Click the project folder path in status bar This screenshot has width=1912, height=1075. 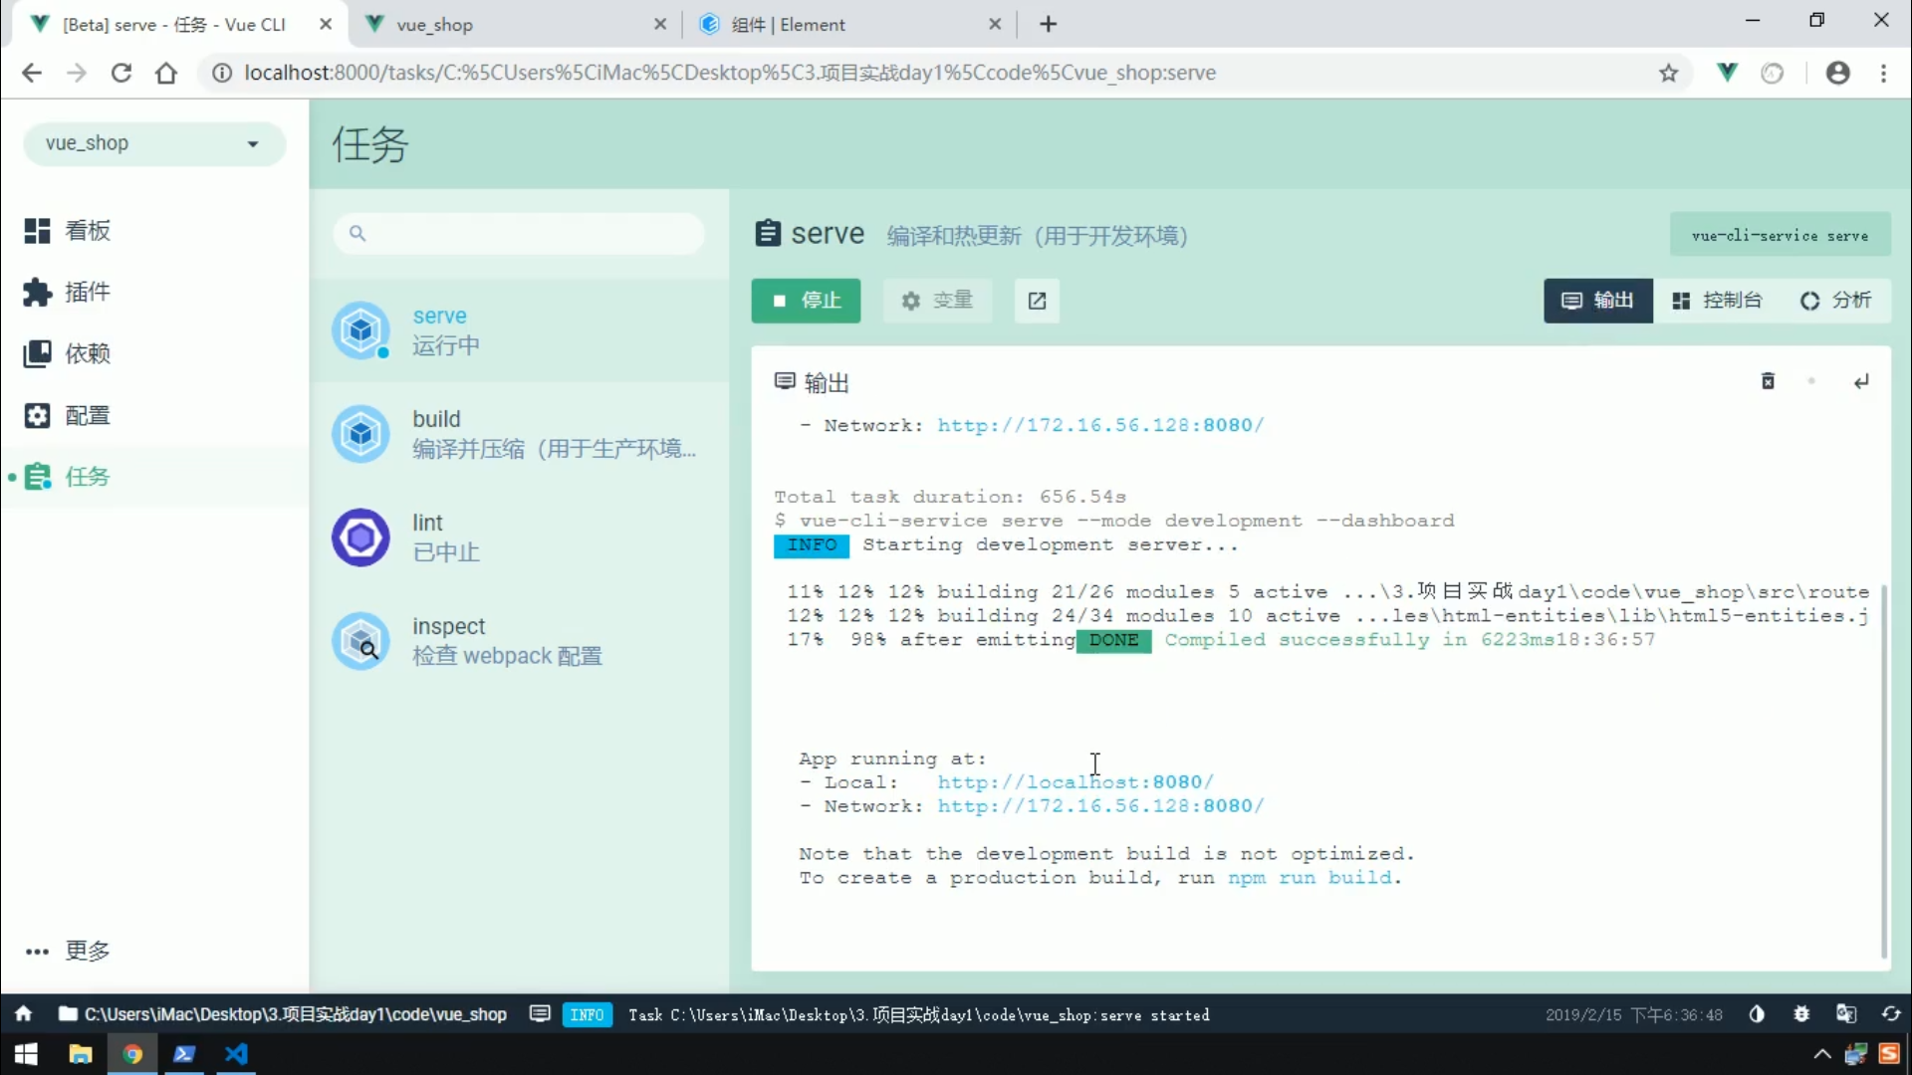[x=283, y=1014]
